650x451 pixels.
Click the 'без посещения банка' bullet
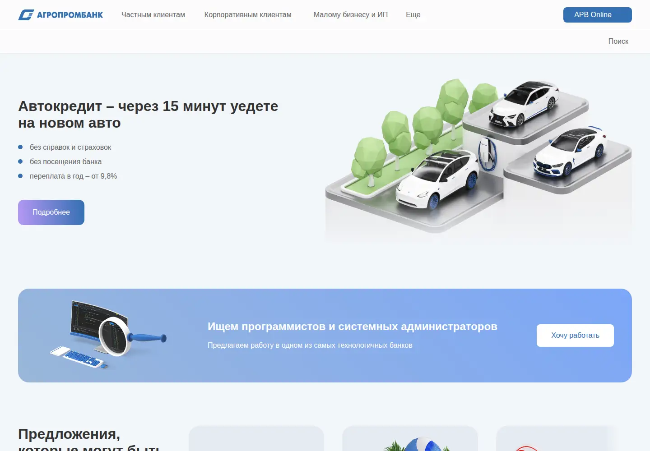click(x=65, y=162)
